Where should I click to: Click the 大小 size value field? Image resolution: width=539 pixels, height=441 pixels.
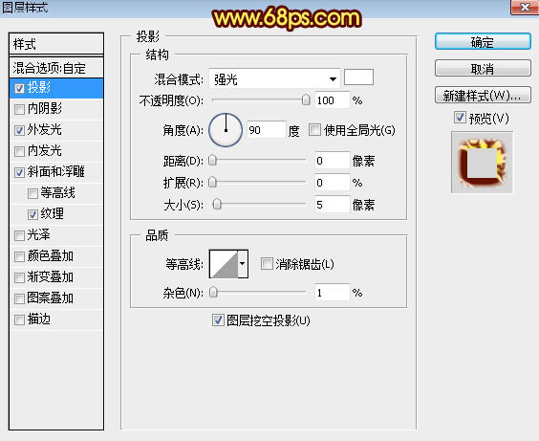pyautogui.click(x=332, y=205)
